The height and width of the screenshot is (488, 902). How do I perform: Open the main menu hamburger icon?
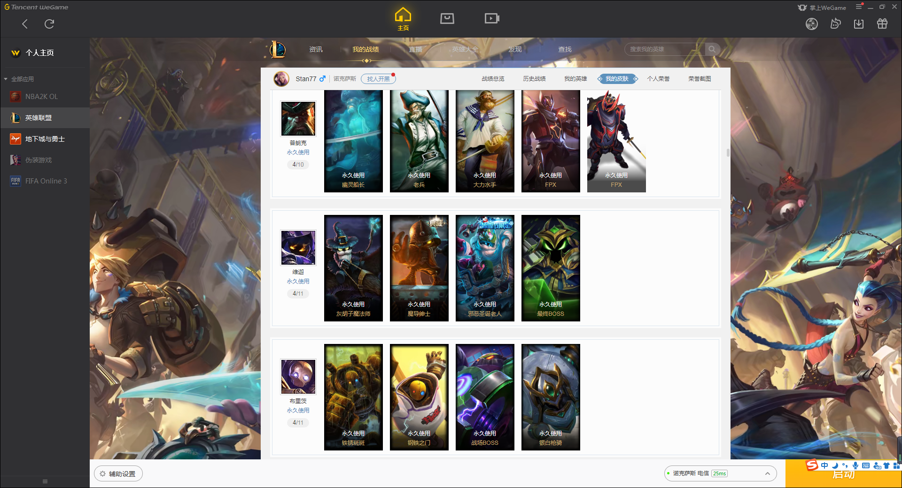point(859,7)
